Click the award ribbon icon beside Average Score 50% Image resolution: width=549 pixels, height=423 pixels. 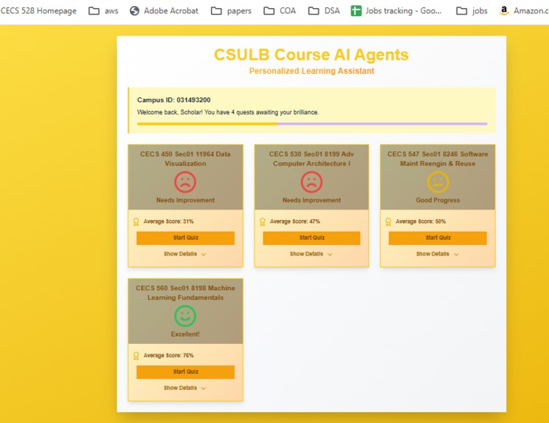388,221
